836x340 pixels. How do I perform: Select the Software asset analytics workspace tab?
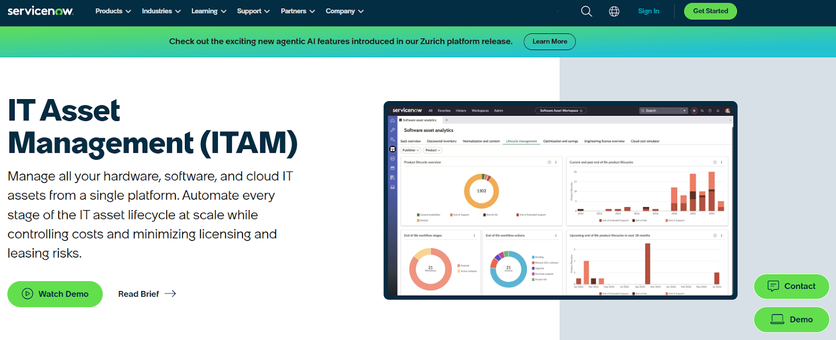point(420,120)
